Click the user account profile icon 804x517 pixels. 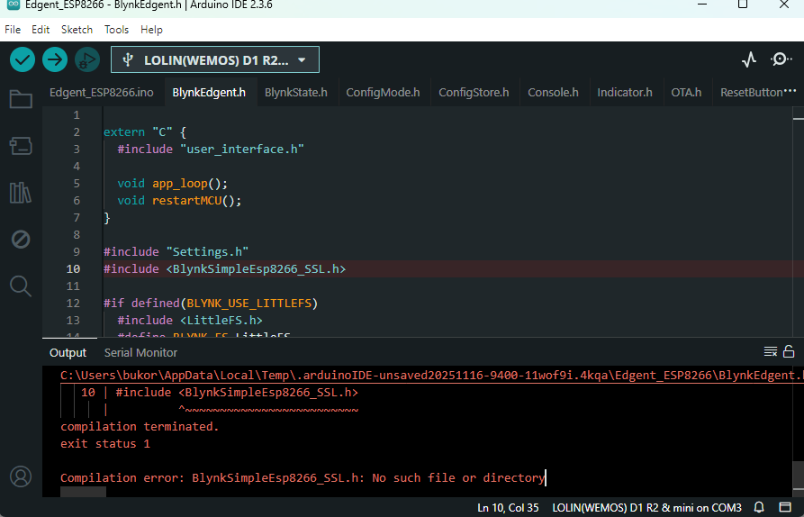point(20,476)
